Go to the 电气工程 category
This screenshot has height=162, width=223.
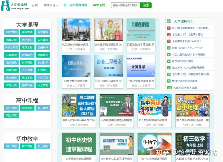43,78
